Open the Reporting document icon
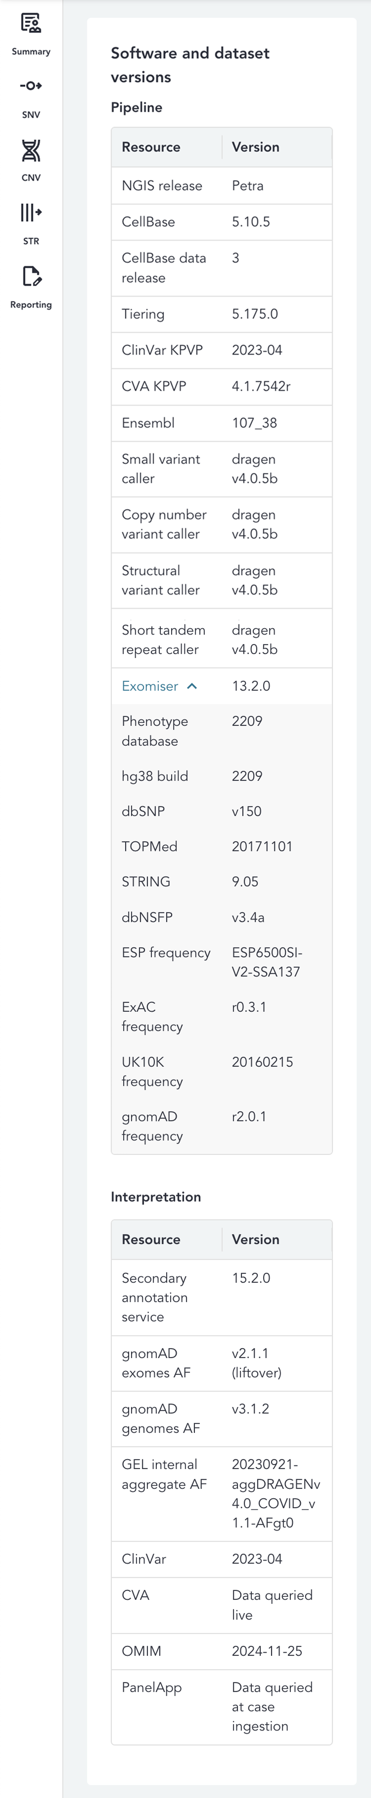Viewport: 371px width, 1798px height. coord(31,276)
